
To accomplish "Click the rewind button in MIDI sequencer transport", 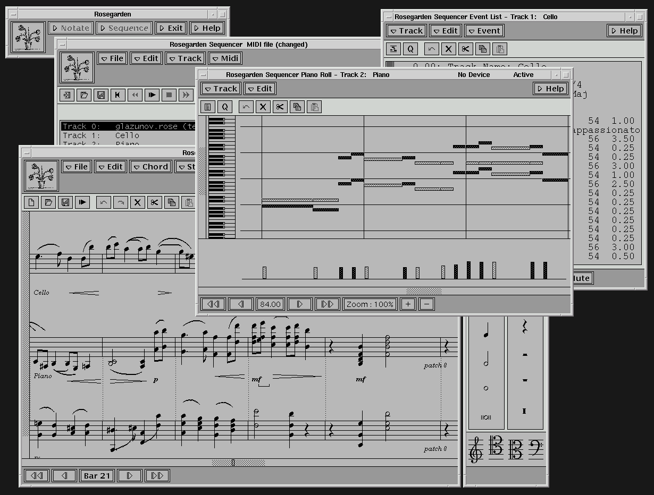I will pyautogui.click(x=135, y=95).
